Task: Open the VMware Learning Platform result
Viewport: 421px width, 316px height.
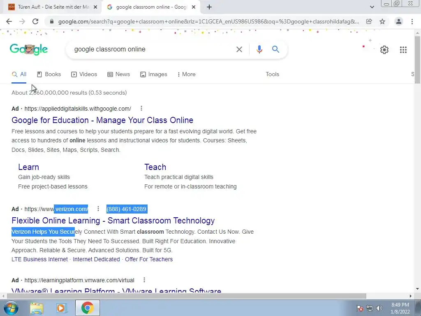Action: click(116, 291)
